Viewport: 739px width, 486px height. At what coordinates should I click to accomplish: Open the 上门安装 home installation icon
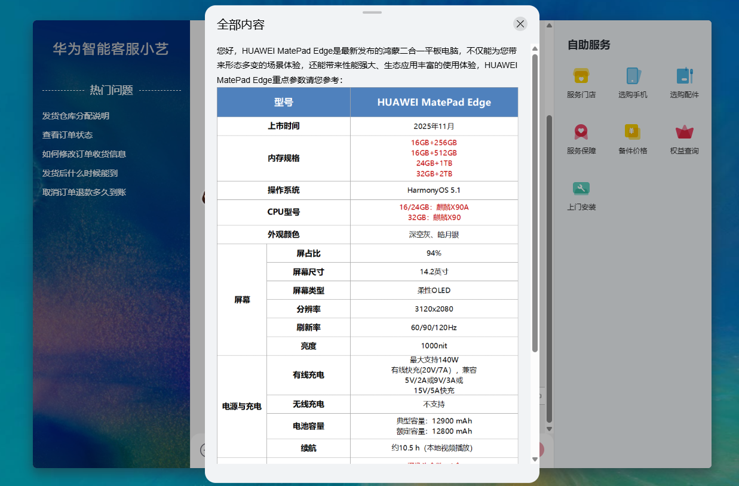(x=581, y=189)
